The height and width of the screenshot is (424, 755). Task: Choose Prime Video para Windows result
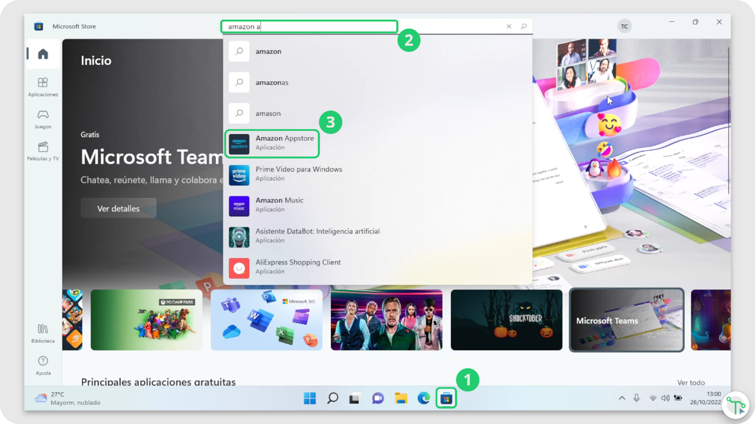(298, 174)
